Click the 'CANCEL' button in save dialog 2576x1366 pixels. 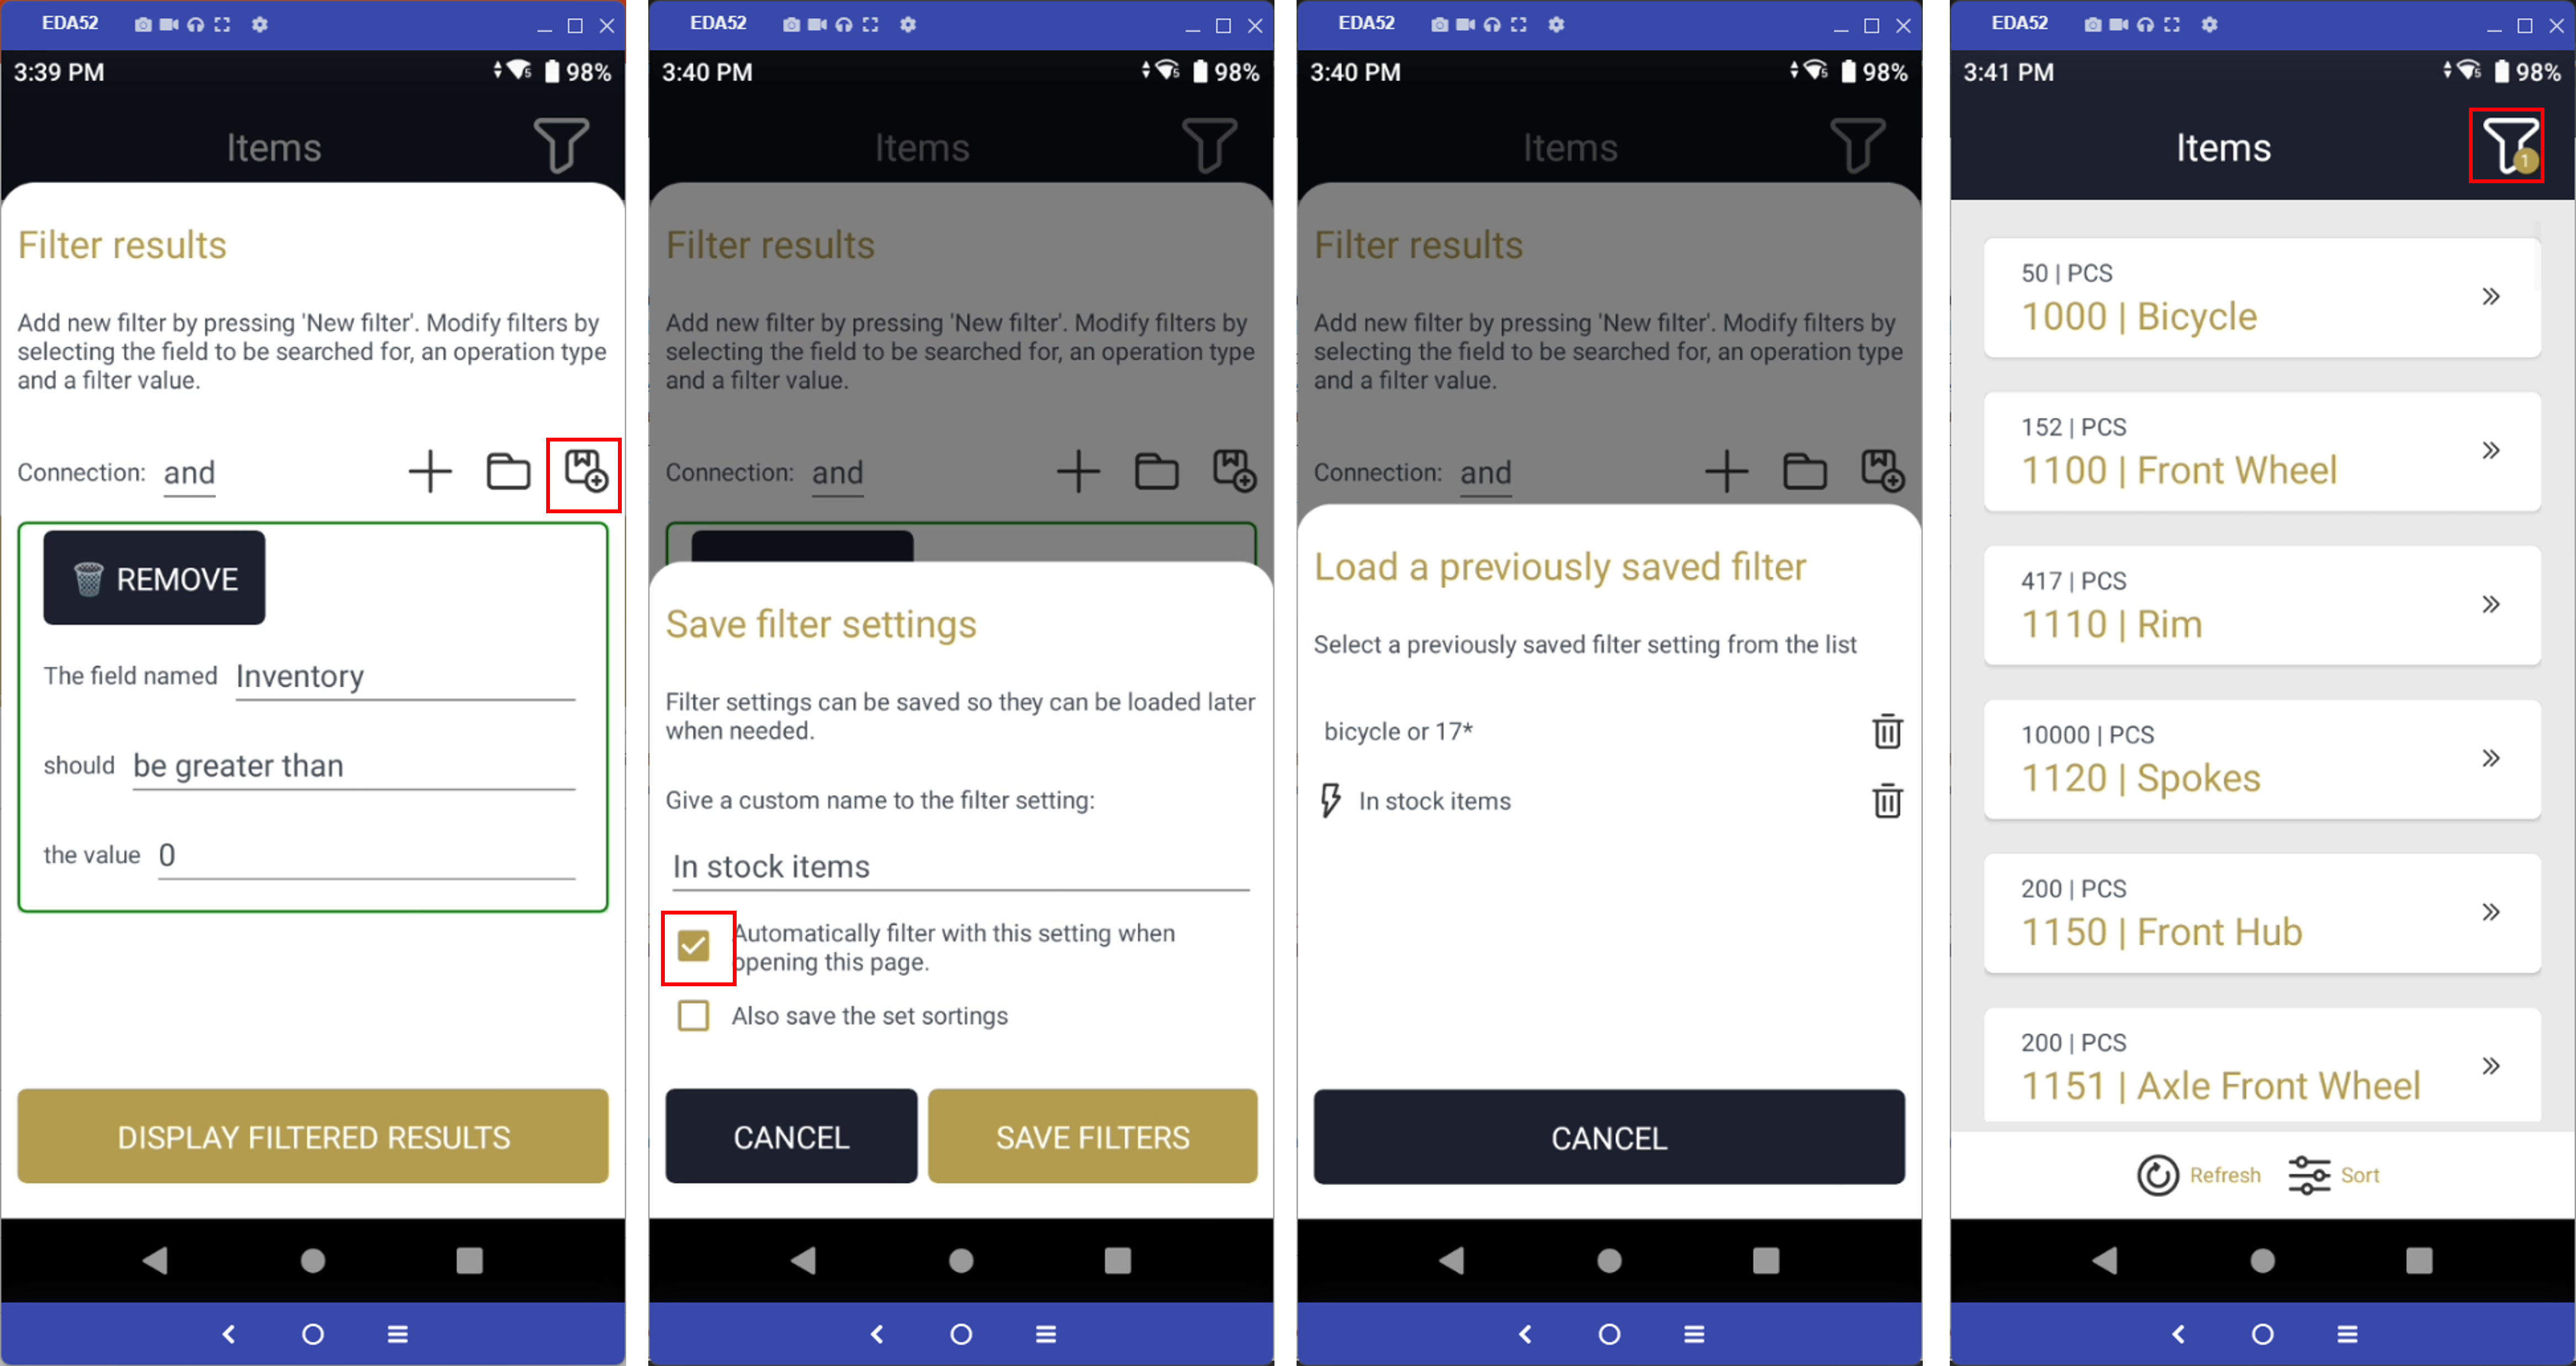point(789,1136)
